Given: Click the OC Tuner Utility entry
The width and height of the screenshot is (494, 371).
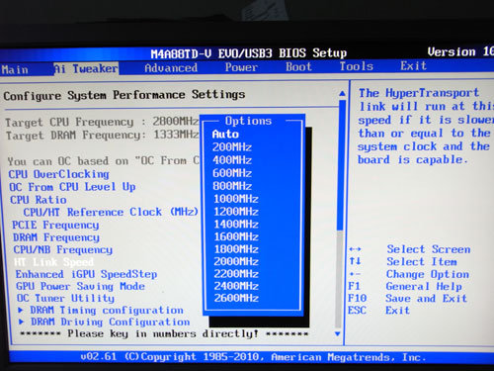Looking at the screenshot, I should coord(65,298).
